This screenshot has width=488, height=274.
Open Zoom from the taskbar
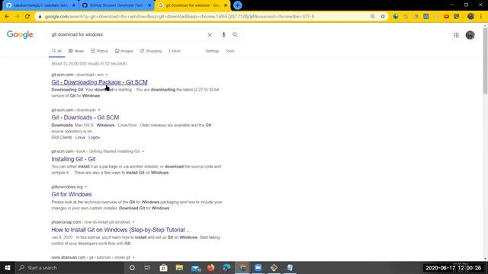tap(258, 267)
